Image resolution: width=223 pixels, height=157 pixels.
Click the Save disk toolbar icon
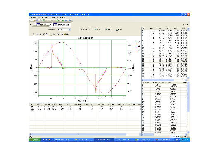coord(37,21)
